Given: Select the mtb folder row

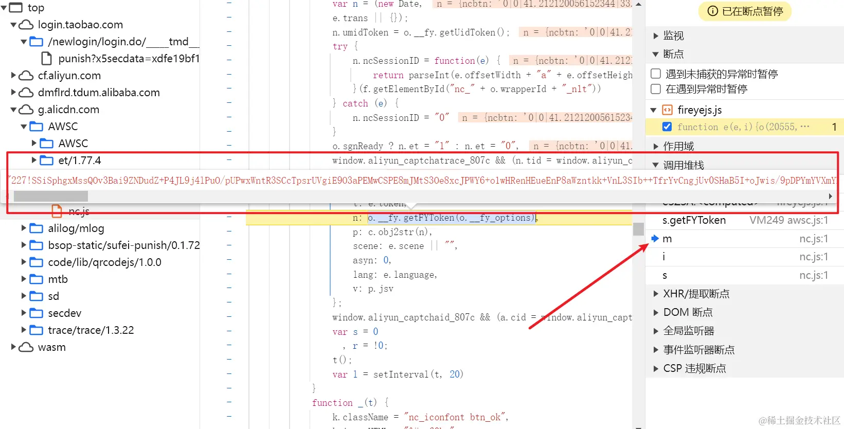Looking at the screenshot, I should (100, 279).
